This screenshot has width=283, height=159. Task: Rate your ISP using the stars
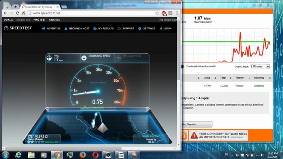[35, 142]
